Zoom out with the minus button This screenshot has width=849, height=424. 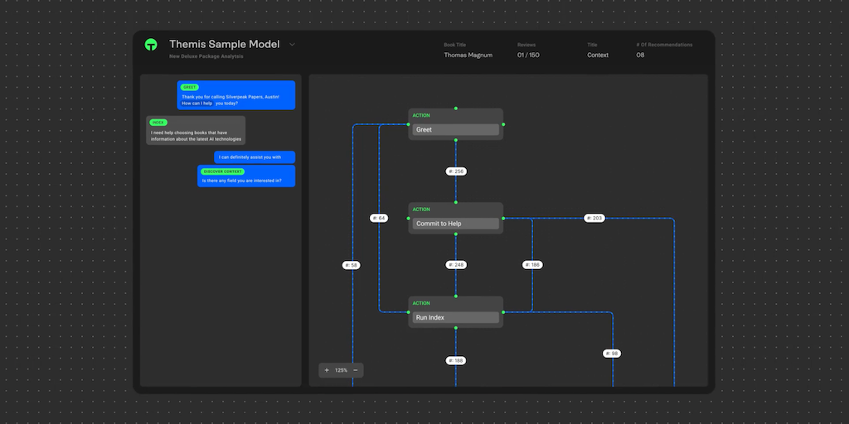pyautogui.click(x=356, y=370)
